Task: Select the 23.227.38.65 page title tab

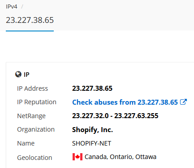Action: coord(30,20)
